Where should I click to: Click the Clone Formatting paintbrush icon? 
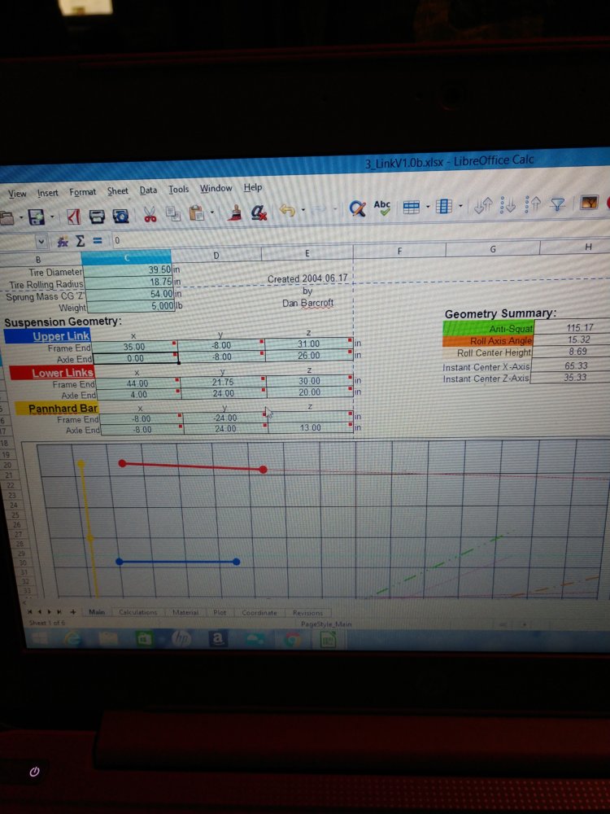coord(237,212)
